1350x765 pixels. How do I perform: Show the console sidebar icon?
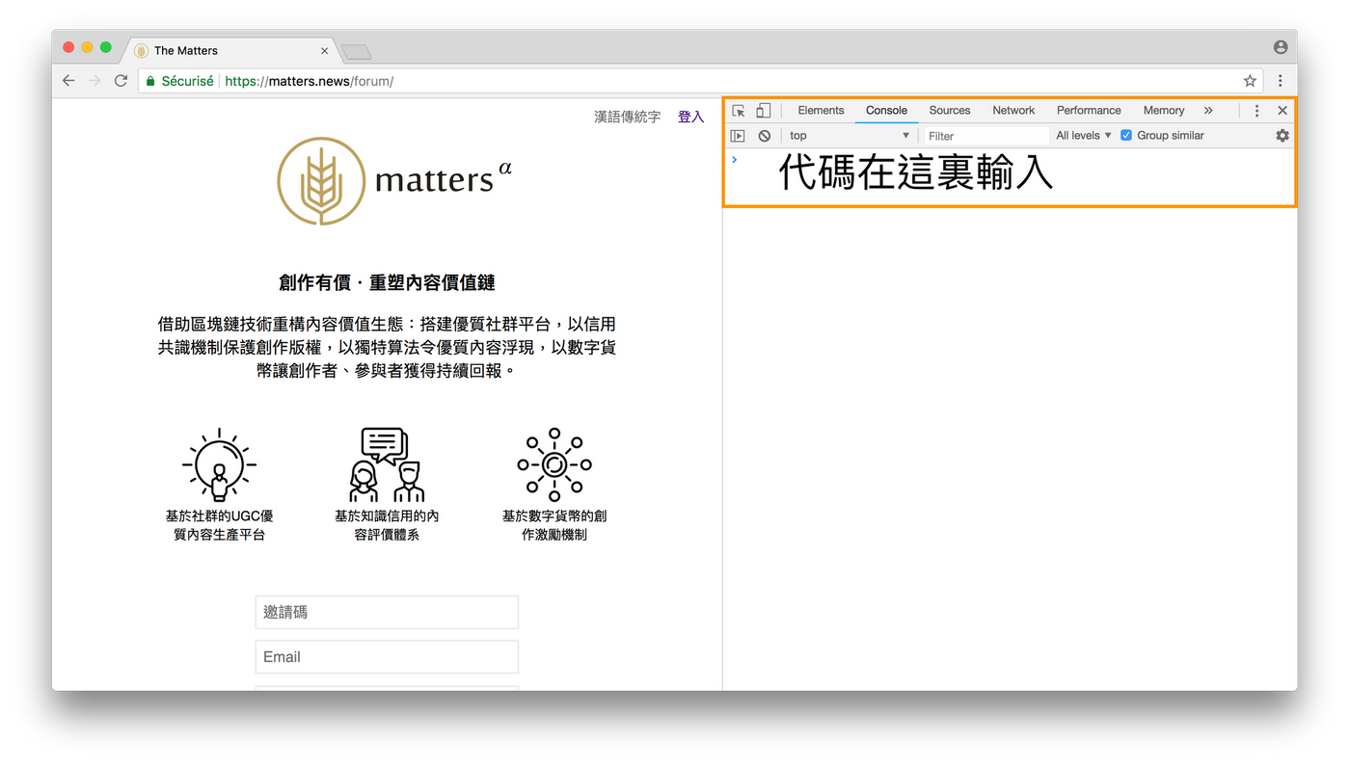(x=738, y=136)
